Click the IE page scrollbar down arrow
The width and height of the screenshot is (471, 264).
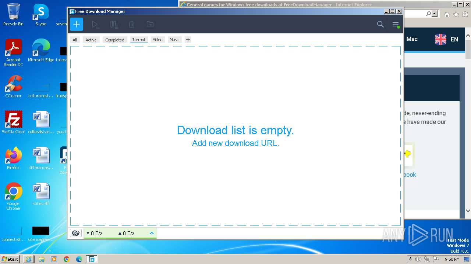click(x=468, y=211)
